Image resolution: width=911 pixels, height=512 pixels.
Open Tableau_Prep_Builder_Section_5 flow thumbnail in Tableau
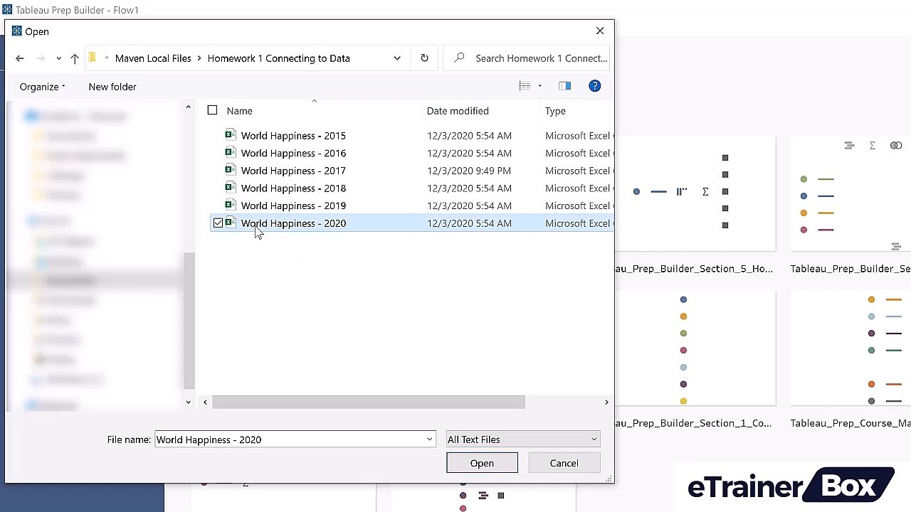(x=695, y=193)
